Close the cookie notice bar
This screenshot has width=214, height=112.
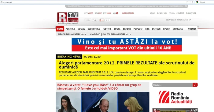[186, 6]
